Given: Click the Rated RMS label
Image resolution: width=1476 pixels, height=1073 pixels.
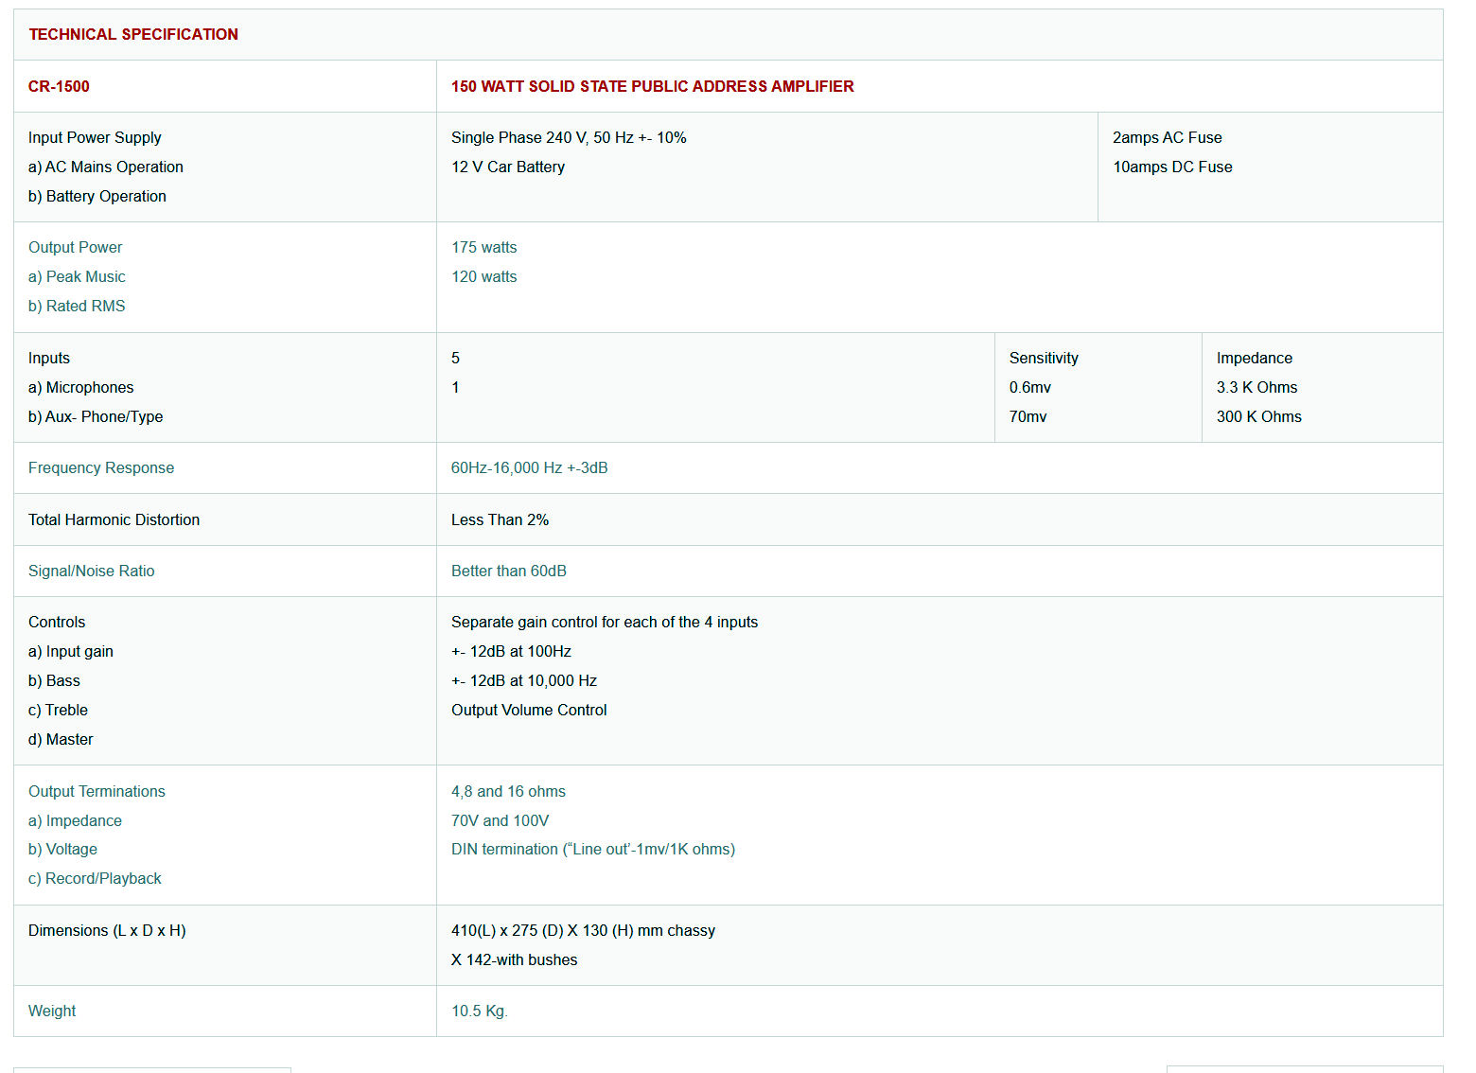Looking at the screenshot, I should click(x=77, y=306).
